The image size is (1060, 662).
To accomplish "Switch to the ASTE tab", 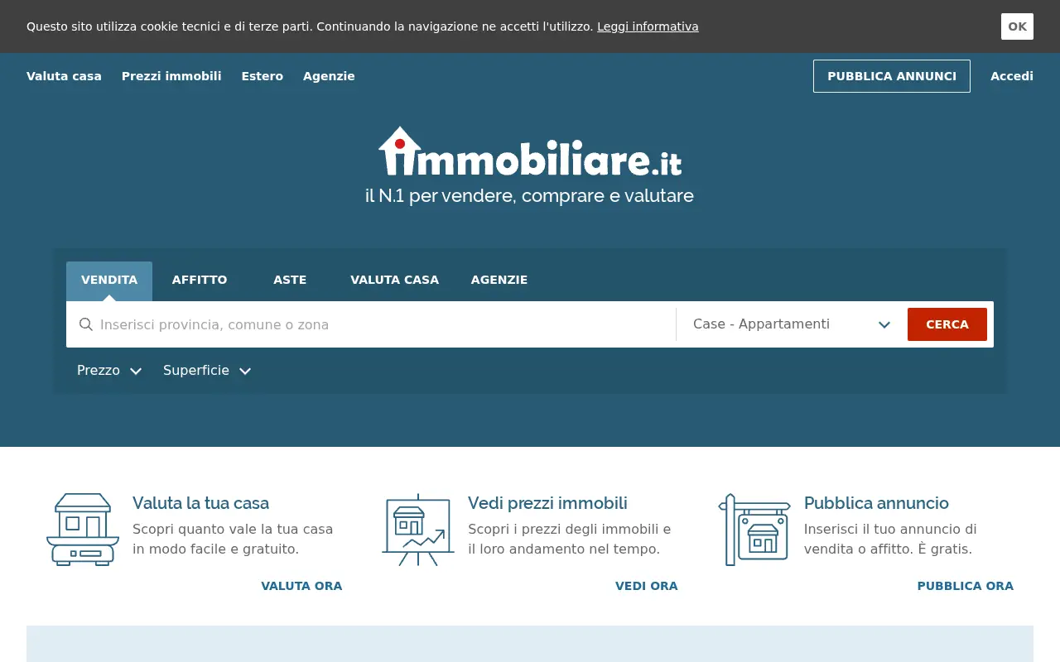I will [x=290, y=281].
